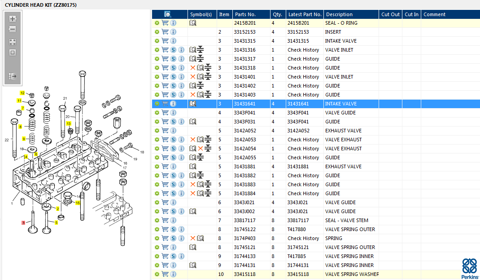This screenshot has width=480, height=280.
Task: Zoom out of the parts diagram
Action: pyautogui.click(x=13, y=29)
